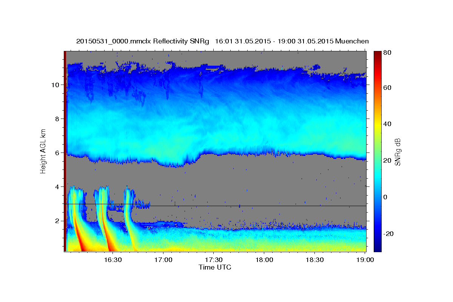Click the colorbar value -20
This screenshot has height=302, width=453.
[x=388, y=234]
